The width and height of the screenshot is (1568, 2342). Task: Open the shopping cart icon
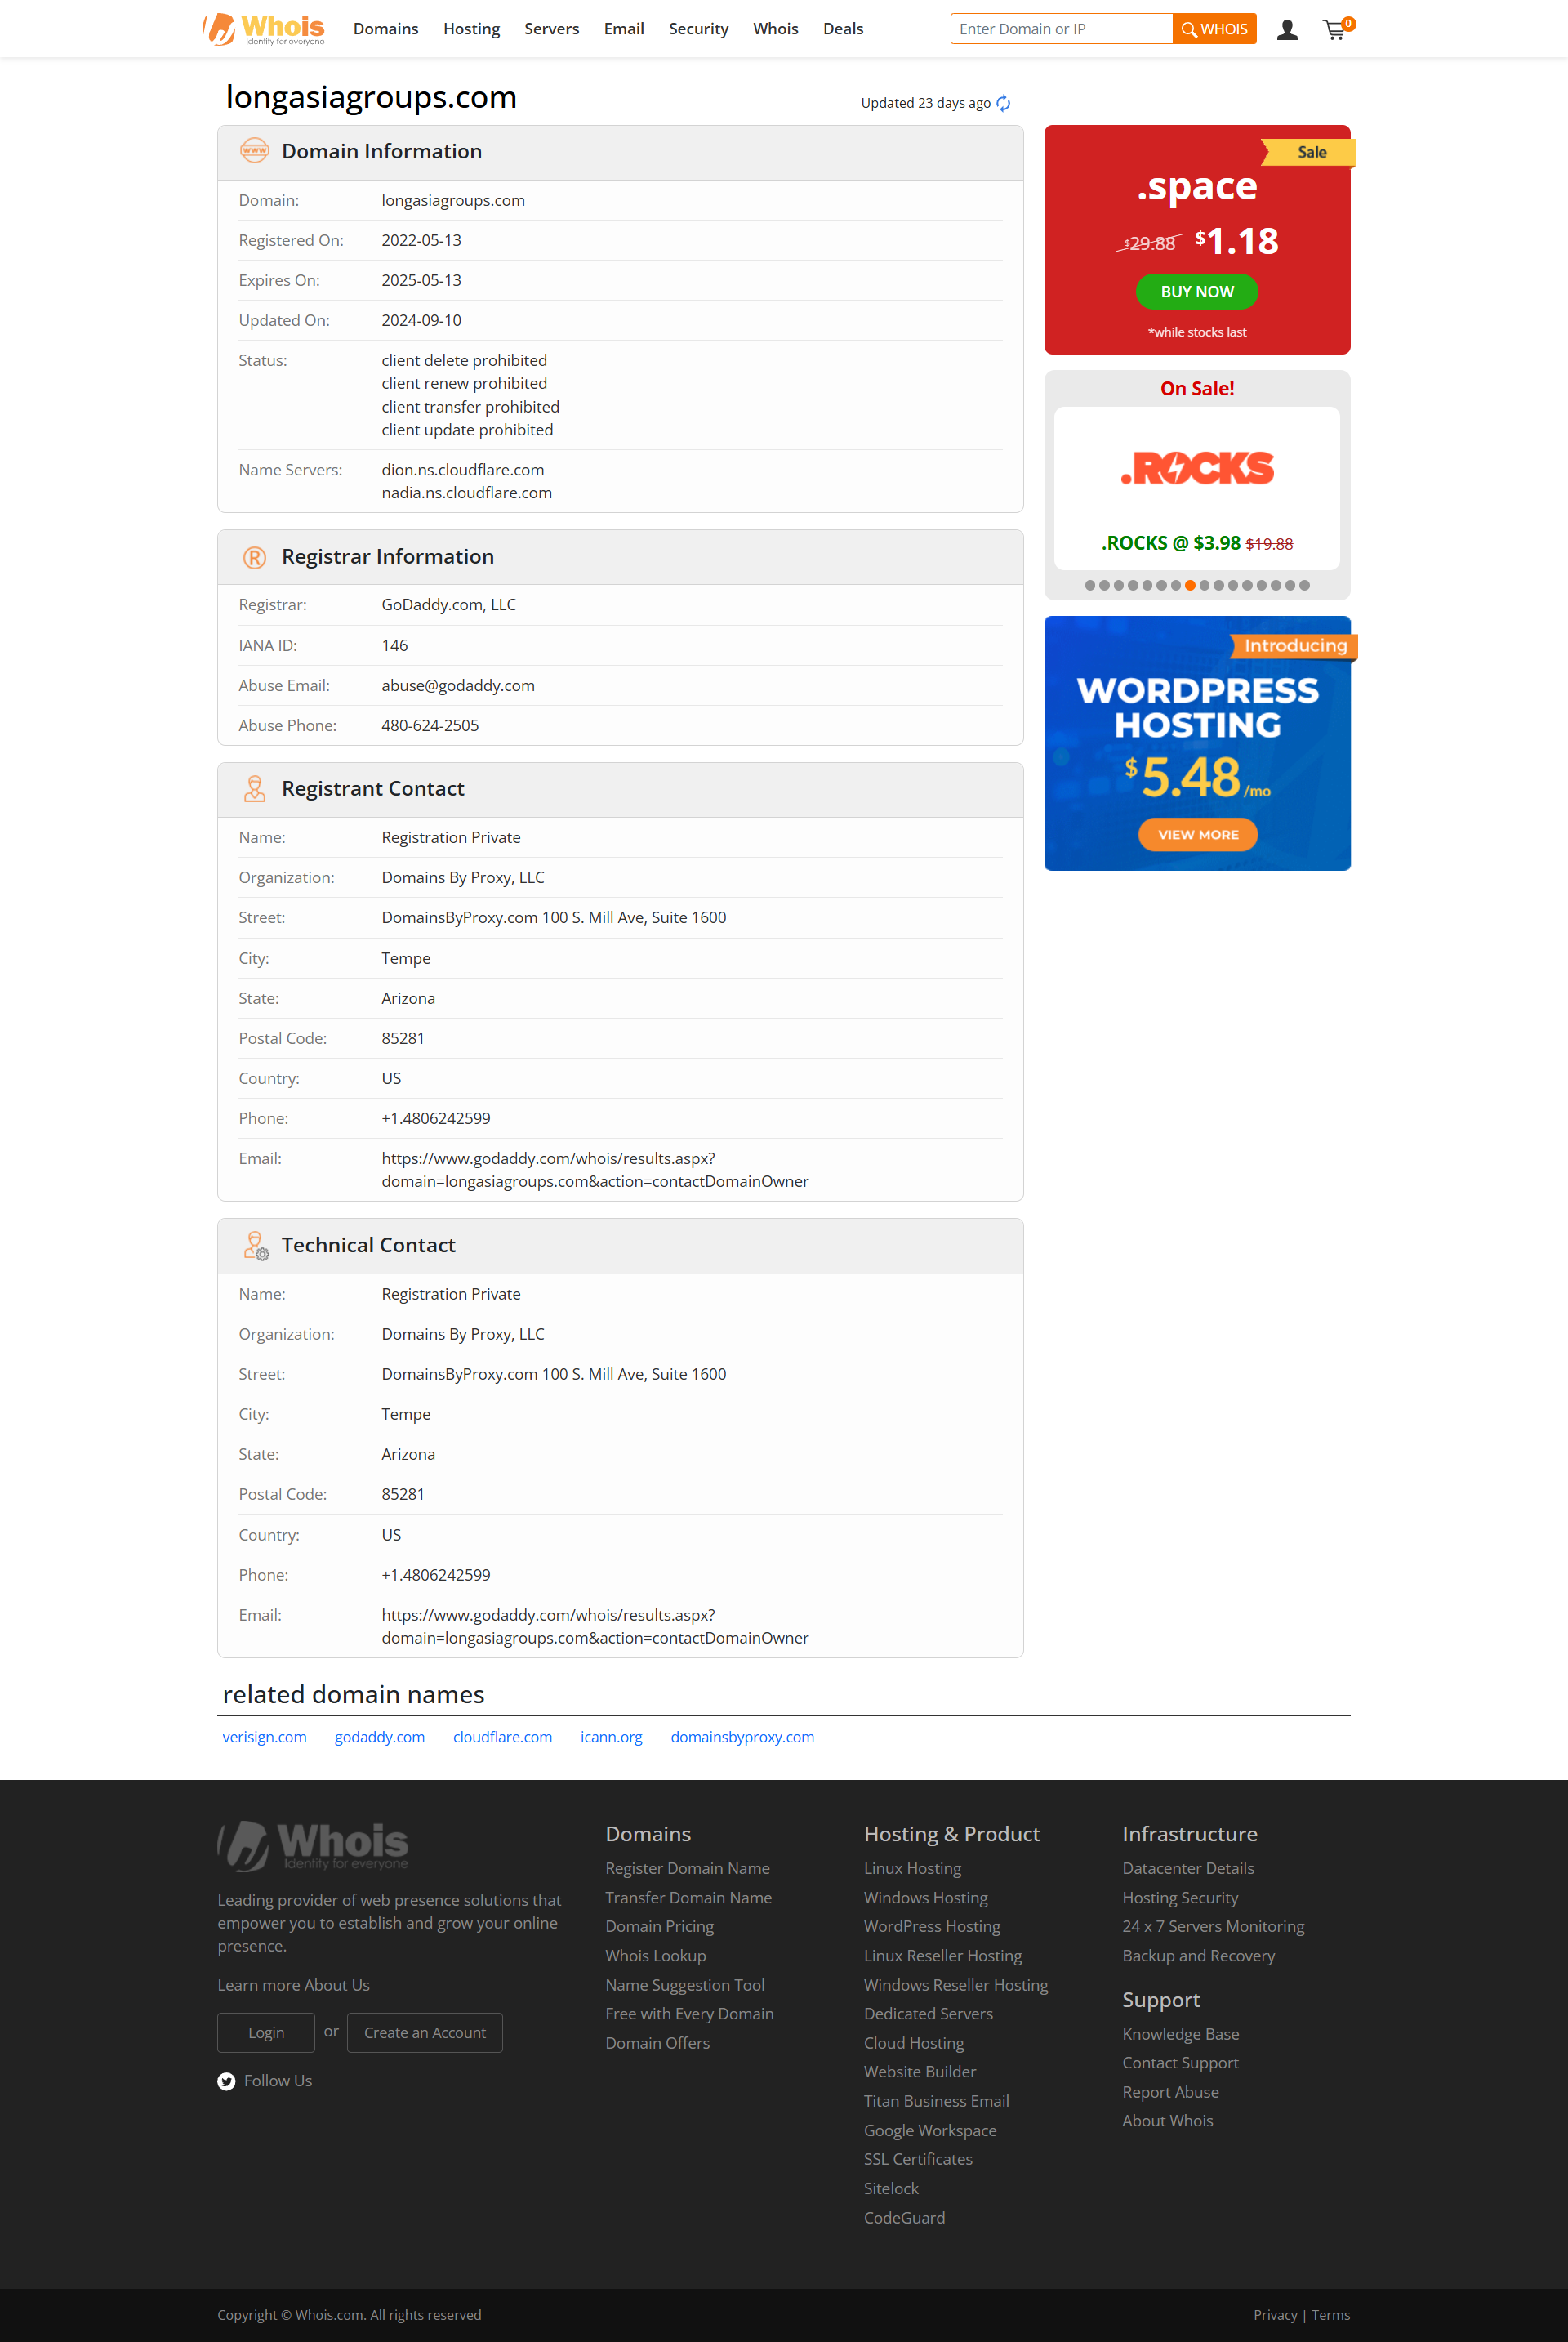tap(1336, 29)
